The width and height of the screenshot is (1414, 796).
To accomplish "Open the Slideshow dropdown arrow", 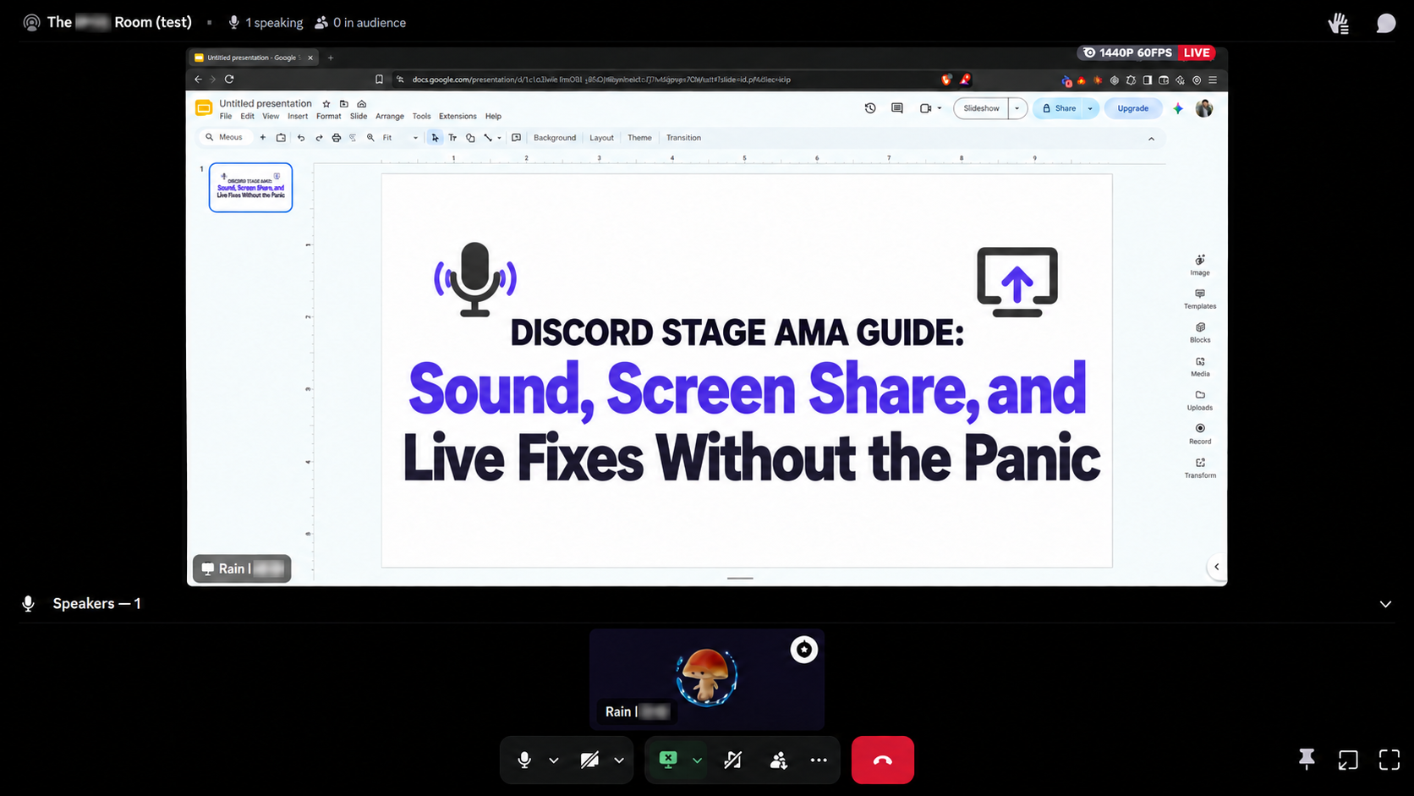I will pos(1017,108).
